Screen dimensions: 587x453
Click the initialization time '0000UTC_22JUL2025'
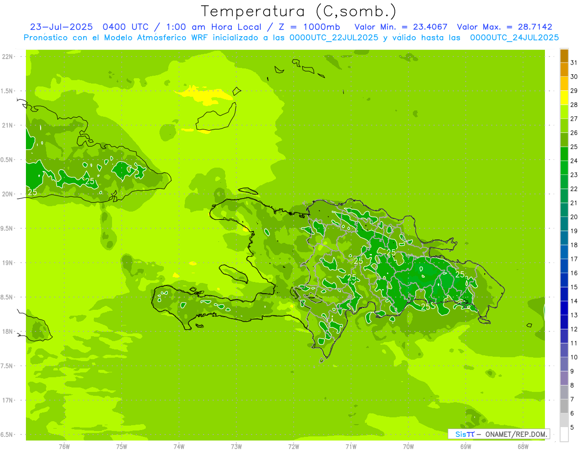click(x=334, y=38)
